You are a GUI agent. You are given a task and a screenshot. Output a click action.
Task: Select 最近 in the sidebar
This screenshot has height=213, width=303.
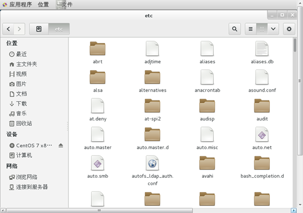pos(18,54)
